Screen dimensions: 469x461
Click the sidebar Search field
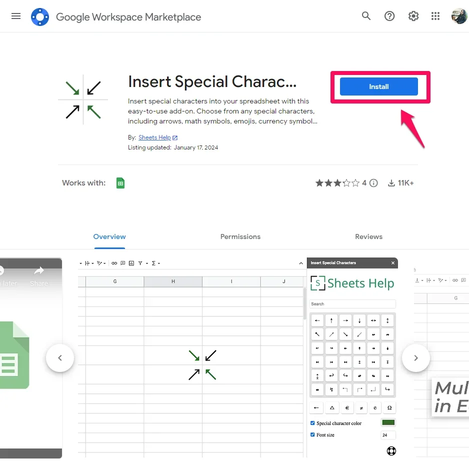pyautogui.click(x=352, y=304)
